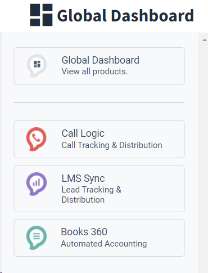Click 'Call Tracking & Distribution' description text

click(112, 145)
